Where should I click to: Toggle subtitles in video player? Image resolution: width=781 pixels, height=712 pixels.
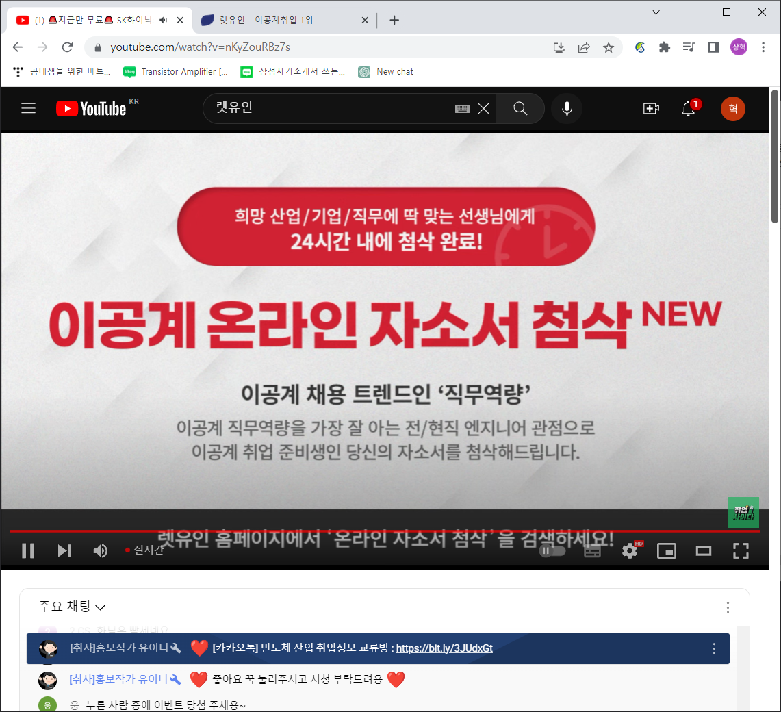pyautogui.click(x=592, y=550)
